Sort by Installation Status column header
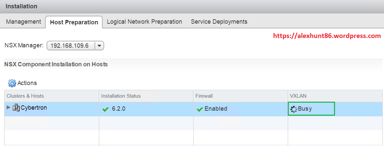 click(x=121, y=96)
